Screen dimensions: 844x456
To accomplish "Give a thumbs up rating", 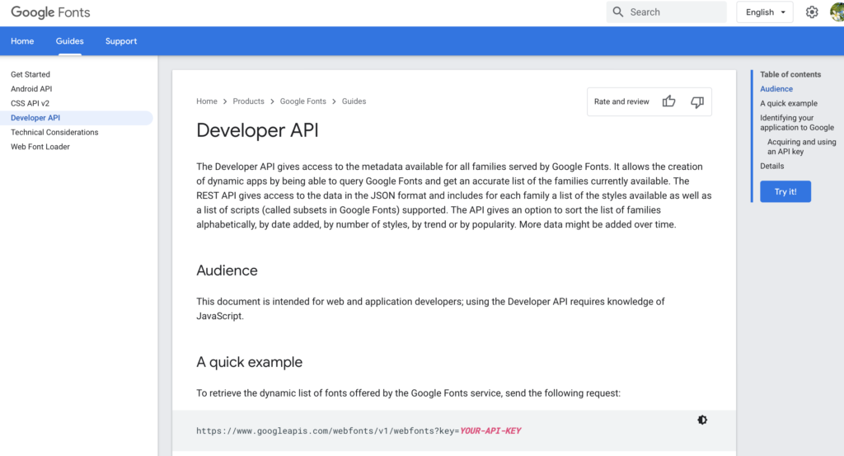I will click(x=668, y=101).
